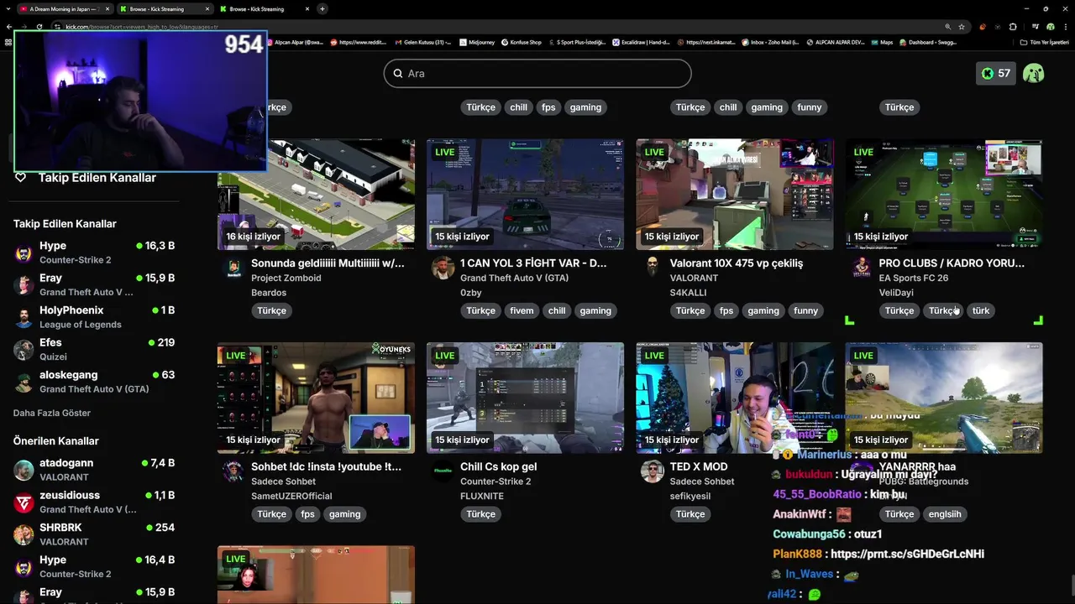Open HolyPhoenix channel in sidebar
Image resolution: width=1075 pixels, height=604 pixels.
(x=94, y=317)
